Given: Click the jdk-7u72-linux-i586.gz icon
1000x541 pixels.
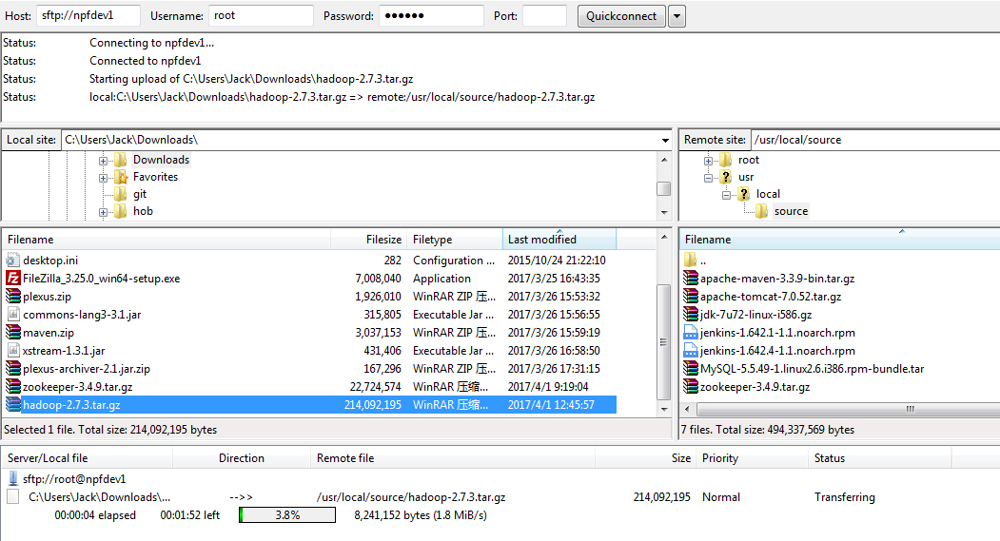Looking at the screenshot, I should point(690,314).
